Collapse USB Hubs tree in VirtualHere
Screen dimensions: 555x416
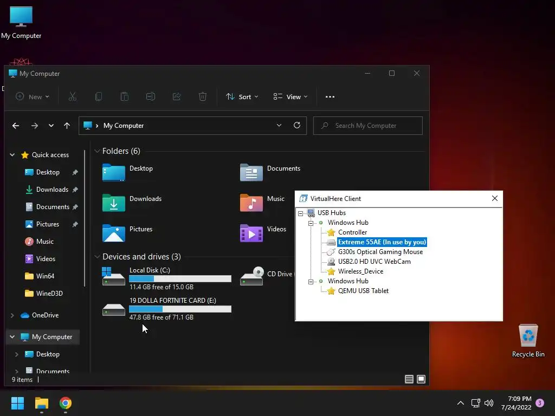click(300, 213)
